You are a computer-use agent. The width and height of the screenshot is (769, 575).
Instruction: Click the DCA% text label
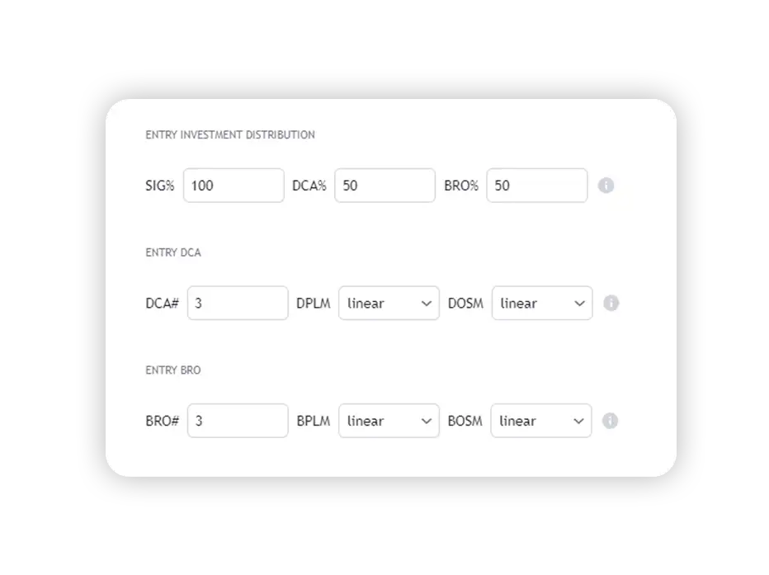(309, 186)
